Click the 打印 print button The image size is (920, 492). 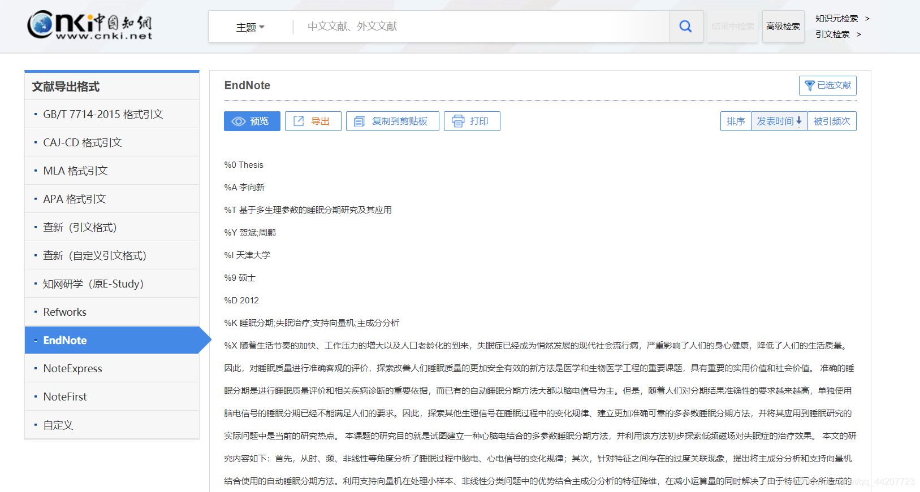pyautogui.click(x=472, y=121)
